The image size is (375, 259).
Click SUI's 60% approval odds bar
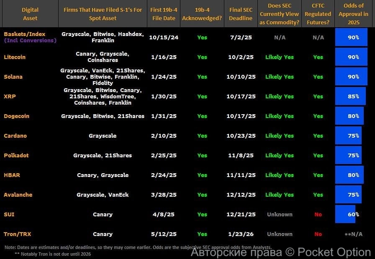(x=346, y=214)
